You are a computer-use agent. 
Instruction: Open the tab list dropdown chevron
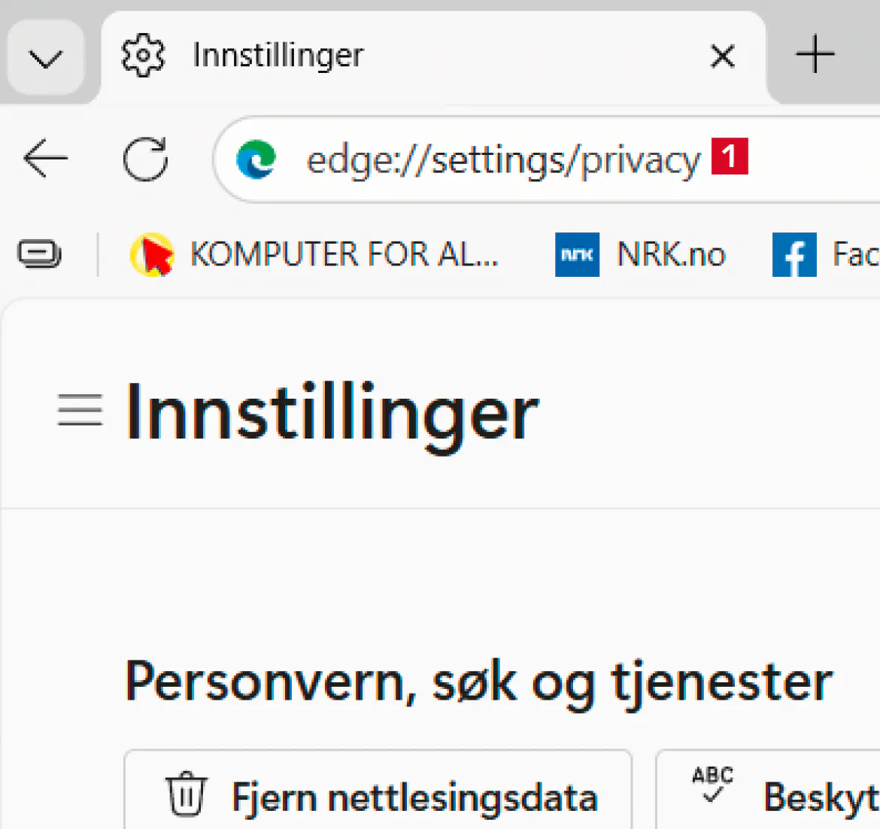[45, 57]
